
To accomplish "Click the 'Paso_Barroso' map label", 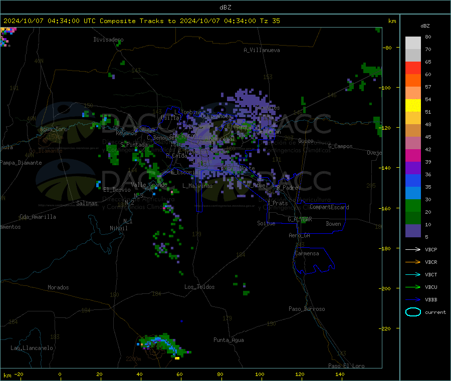I will point(307,309).
